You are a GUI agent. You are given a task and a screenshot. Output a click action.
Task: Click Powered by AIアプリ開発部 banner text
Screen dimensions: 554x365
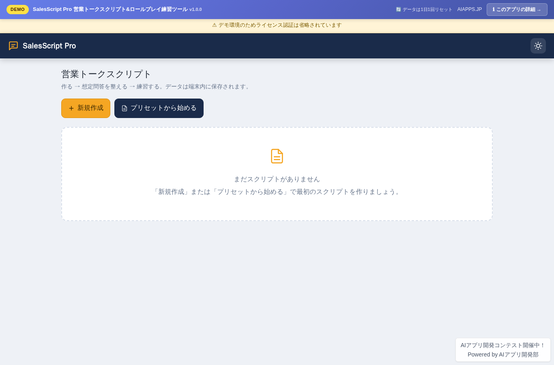[x=503, y=354]
